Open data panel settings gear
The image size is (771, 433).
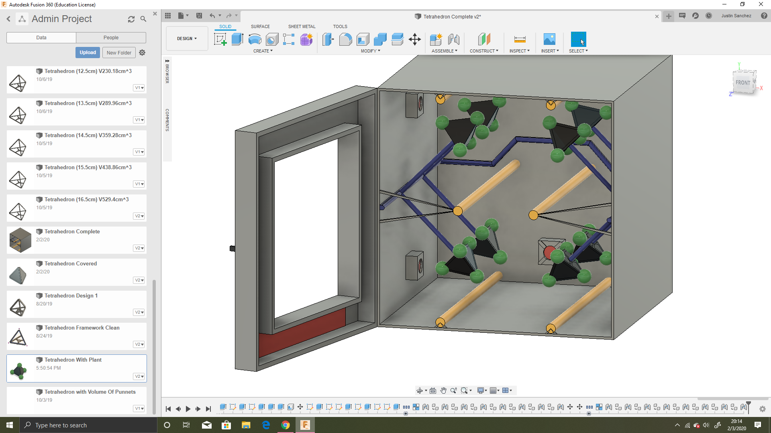click(x=142, y=53)
